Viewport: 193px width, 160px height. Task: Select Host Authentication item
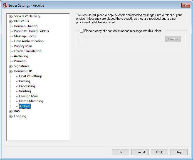click(29, 41)
